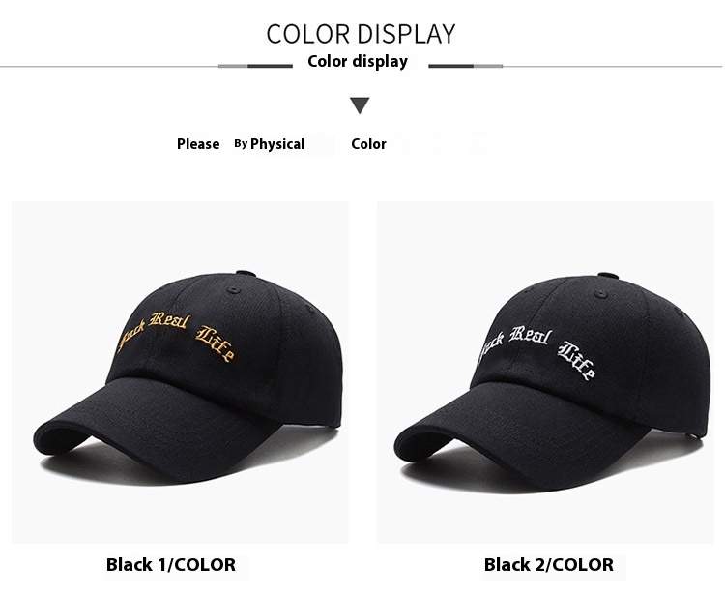Click the white embroidered lettering on the right cap

[536, 351]
